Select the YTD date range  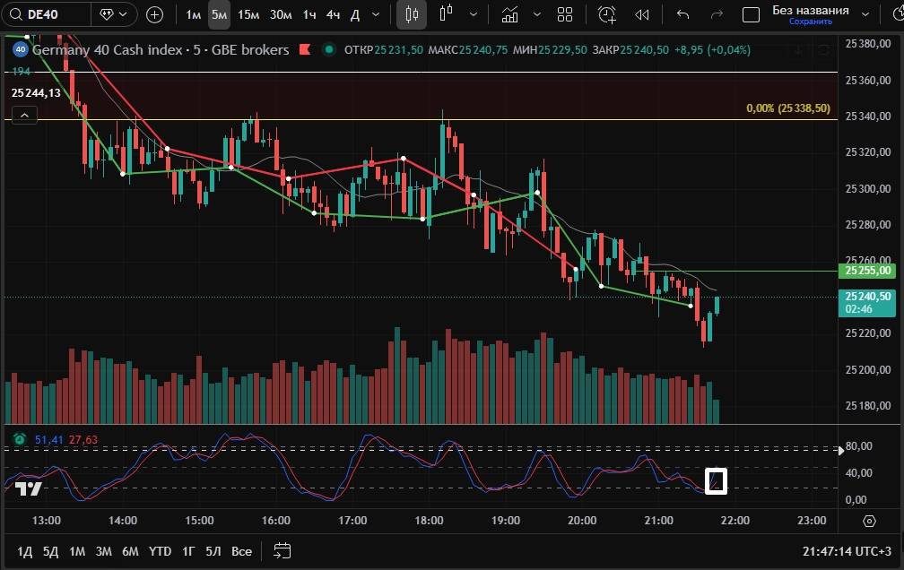click(160, 550)
